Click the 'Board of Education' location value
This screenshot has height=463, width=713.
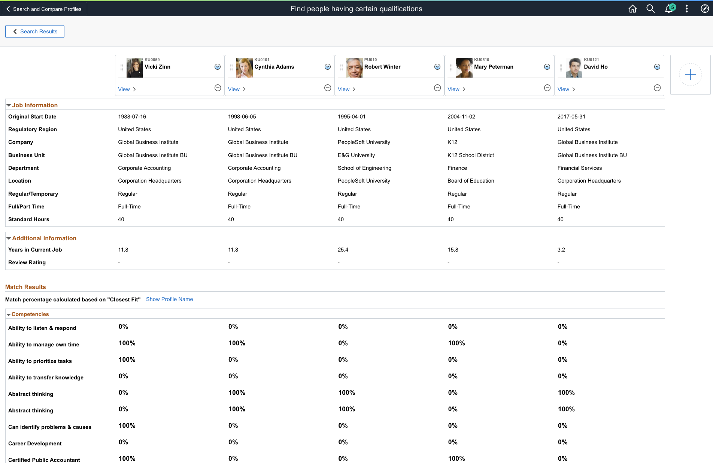pyautogui.click(x=471, y=181)
